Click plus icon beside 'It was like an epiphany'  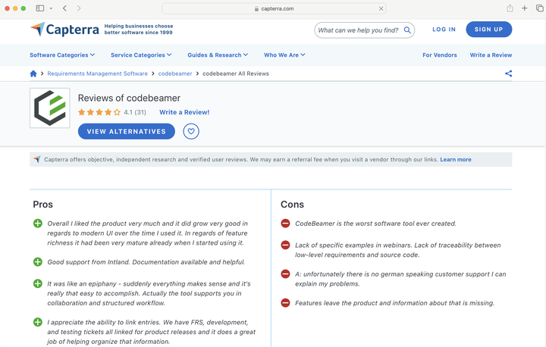pyautogui.click(x=38, y=283)
